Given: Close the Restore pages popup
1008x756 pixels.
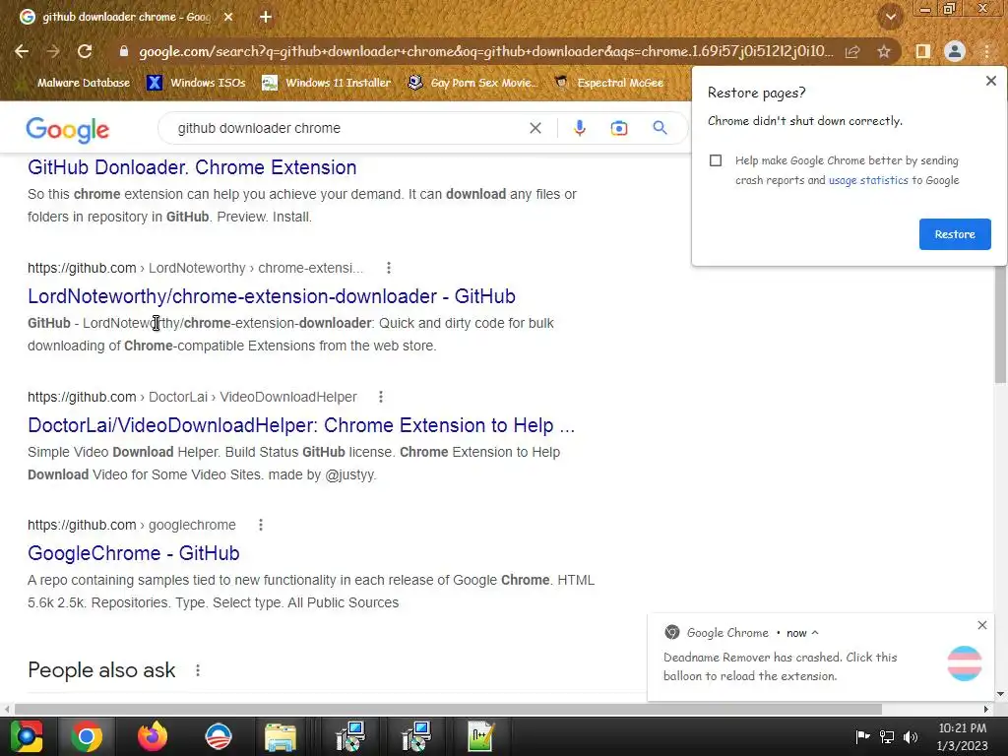Looking at the screenshot, I should pyautogui.click(x=990, y=81).
